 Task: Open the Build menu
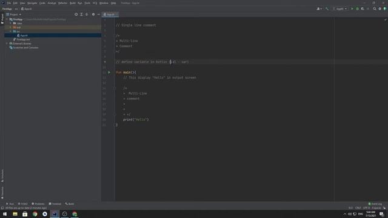point(73,3)
